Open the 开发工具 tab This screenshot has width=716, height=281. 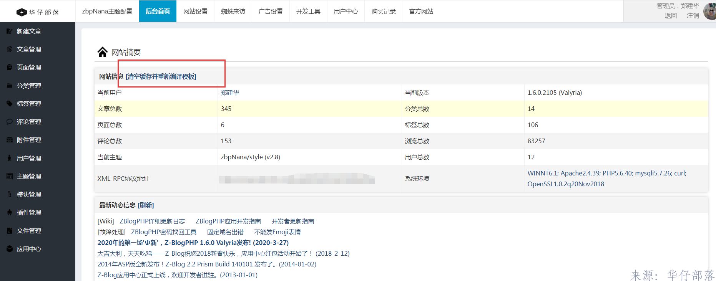[x=308, y=11]
